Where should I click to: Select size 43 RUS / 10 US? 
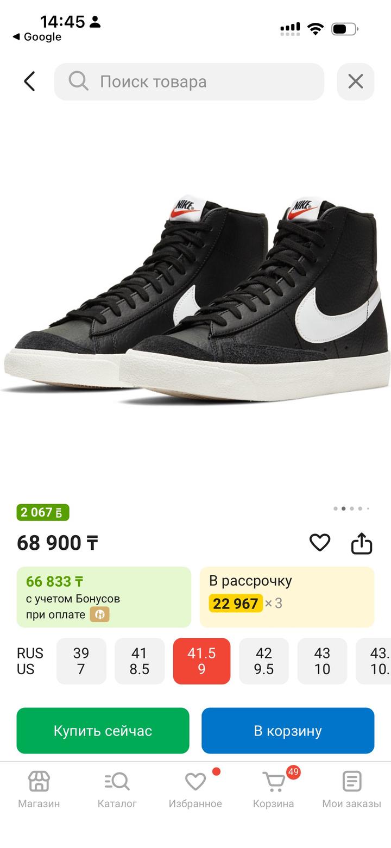(x=322, y=661)
